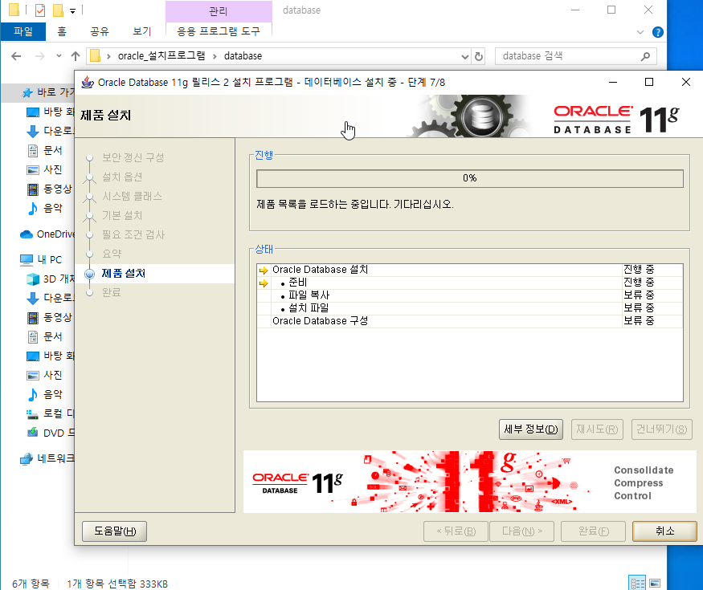Open Downloads arrow icon under Quick access

[x=33, y=132]
